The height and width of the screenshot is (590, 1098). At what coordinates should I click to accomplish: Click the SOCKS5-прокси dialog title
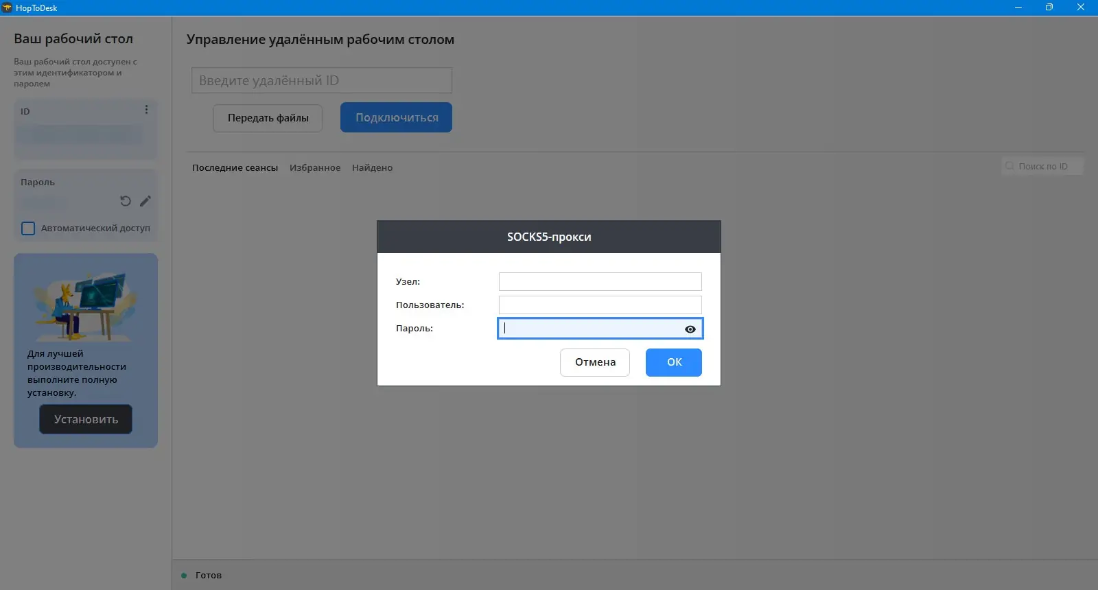549,237
